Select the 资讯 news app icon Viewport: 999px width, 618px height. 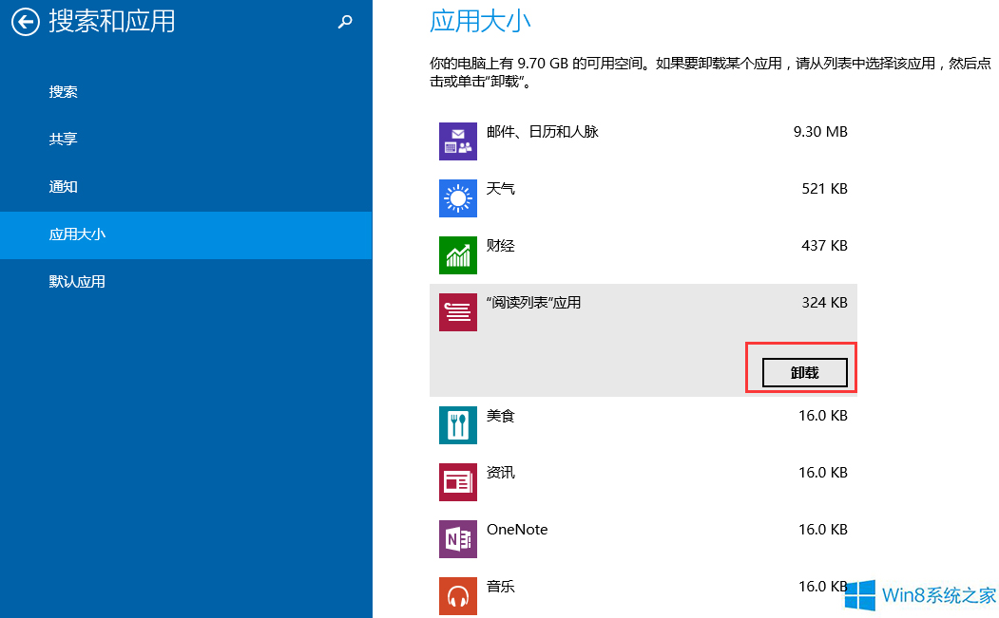coord(457,481)
